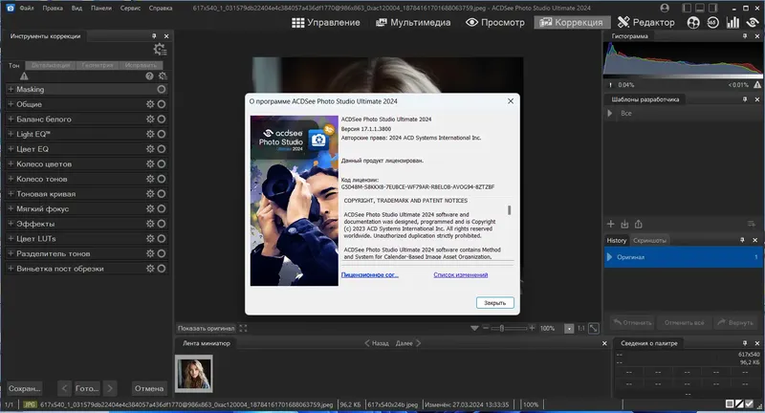Adjust the zoom slider handle
The height and width of the screenshot is (413, 765).
[501, 329]
